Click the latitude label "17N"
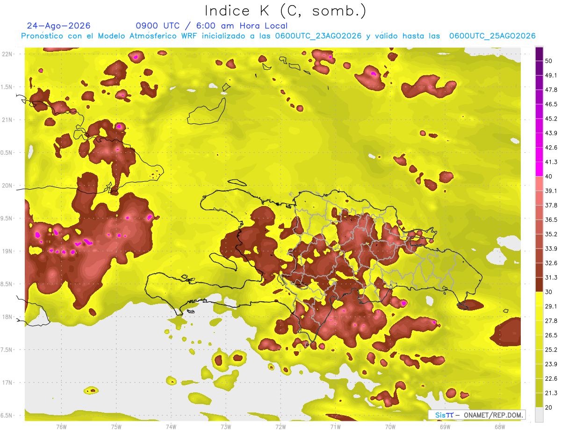561x433 pixels. point(8,383)
